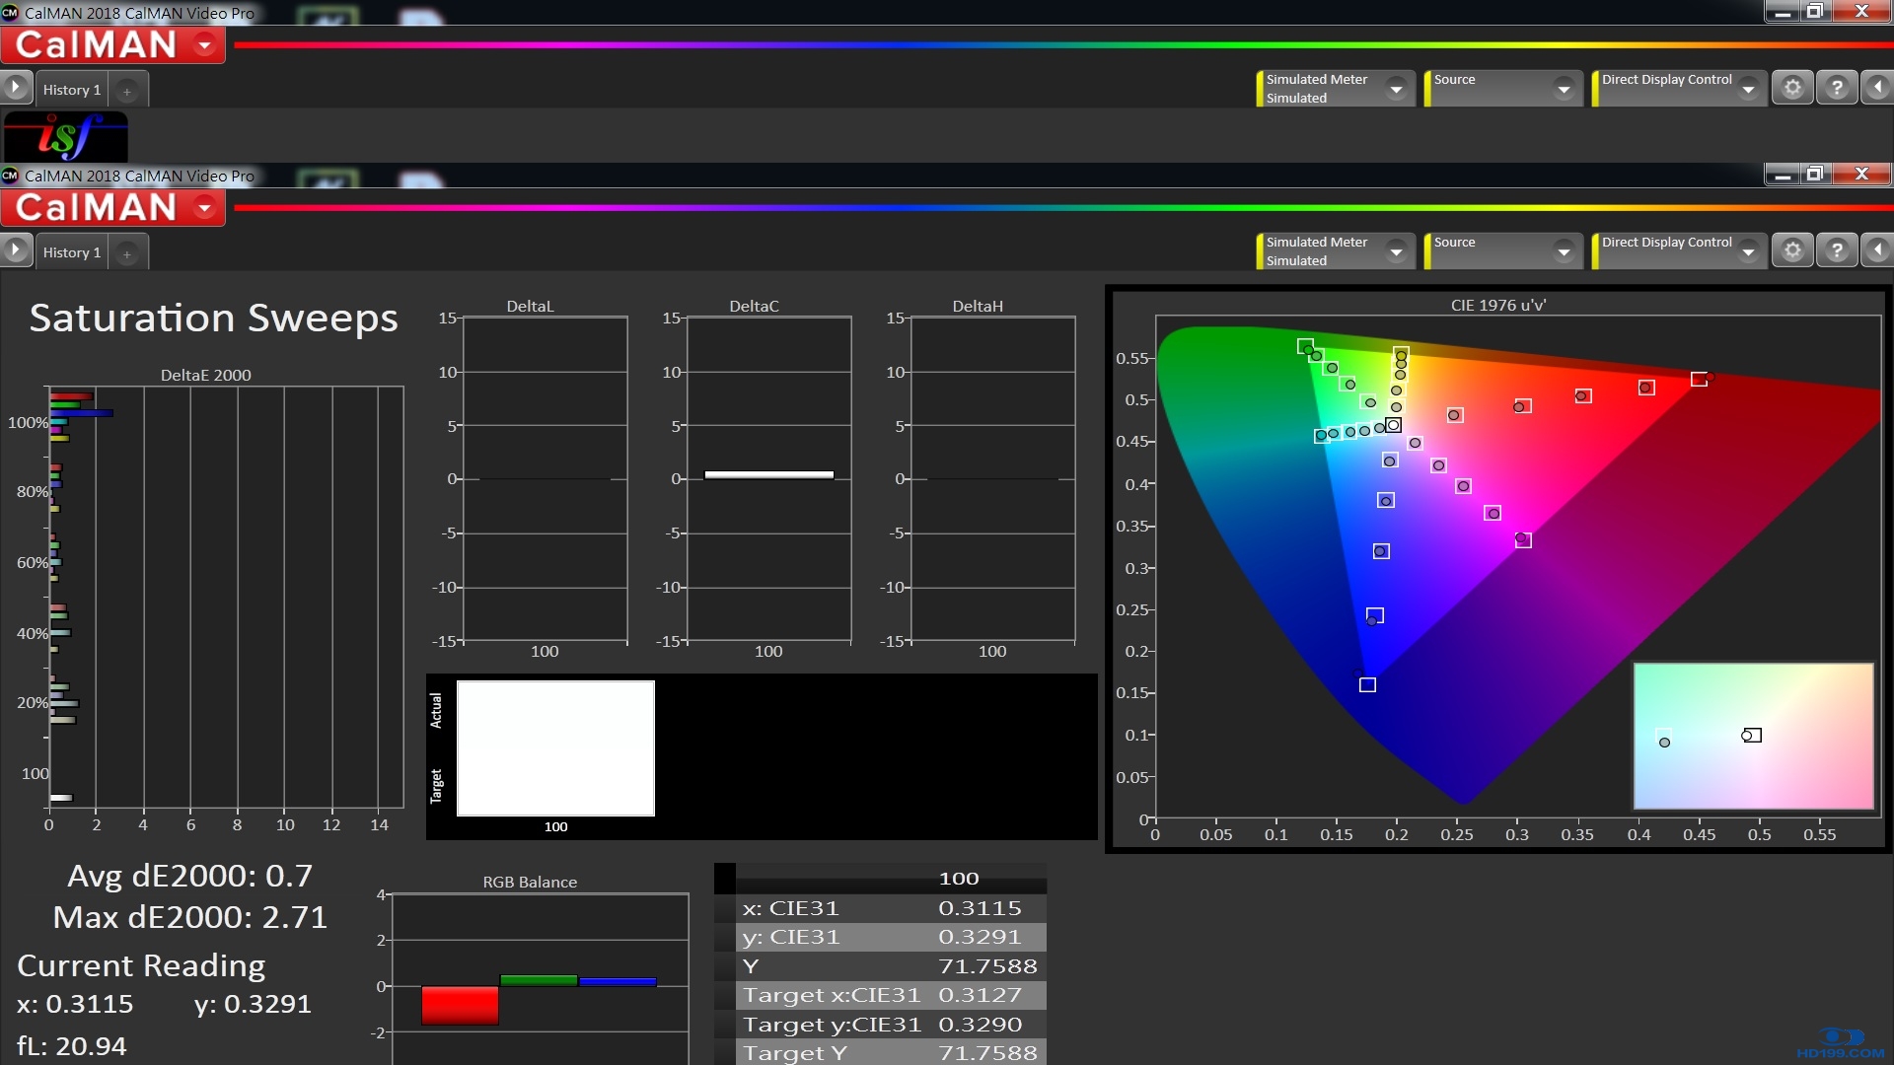
Task: Open settings gear in lower CalMAN window
Action: coord(1792,250)
